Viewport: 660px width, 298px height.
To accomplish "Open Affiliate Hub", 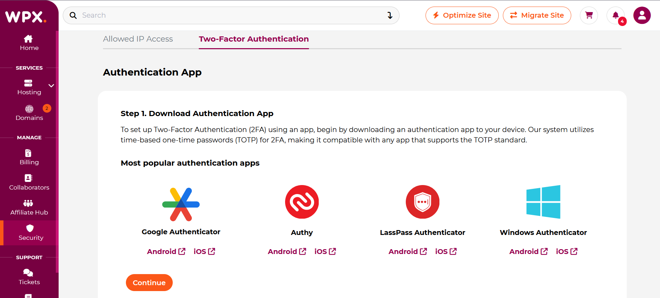I will 29,208.
